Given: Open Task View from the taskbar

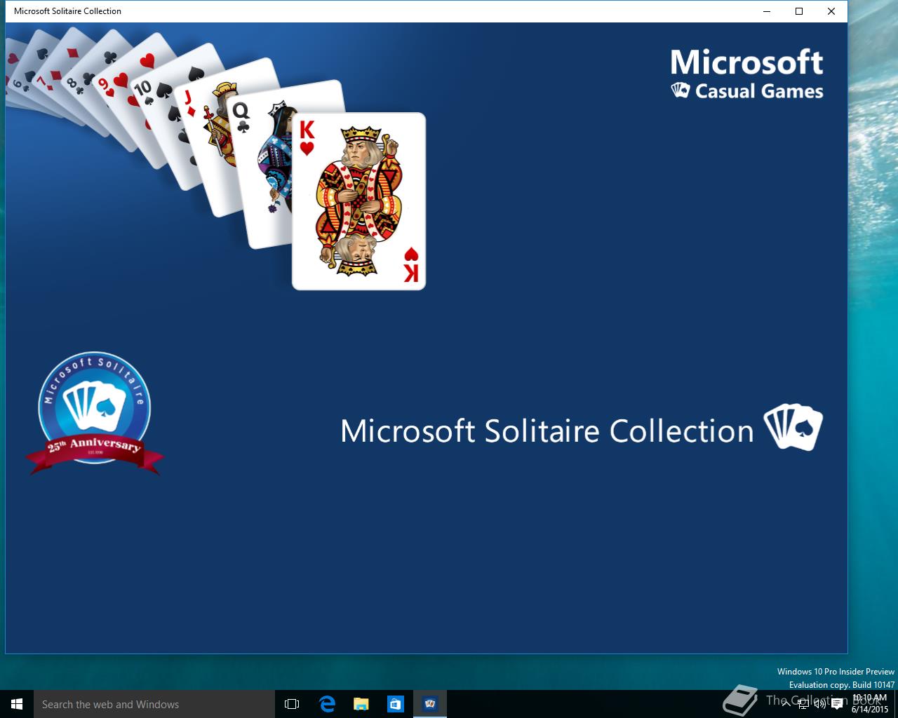Looking at the screenshot, I should click(x=292, y=704).
